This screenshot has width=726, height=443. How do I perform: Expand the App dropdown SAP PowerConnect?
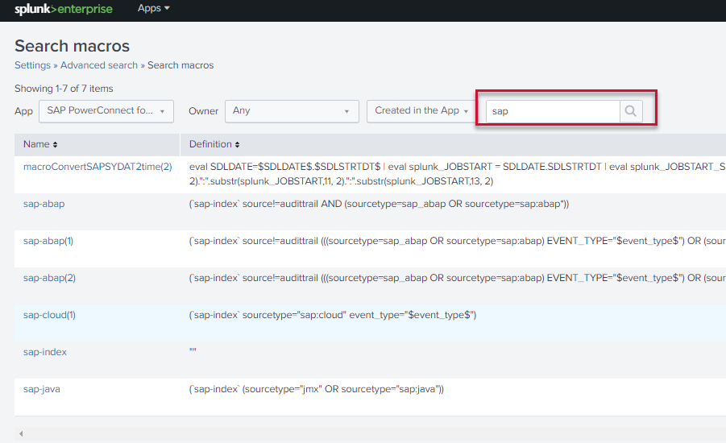(x=106, y=111)
